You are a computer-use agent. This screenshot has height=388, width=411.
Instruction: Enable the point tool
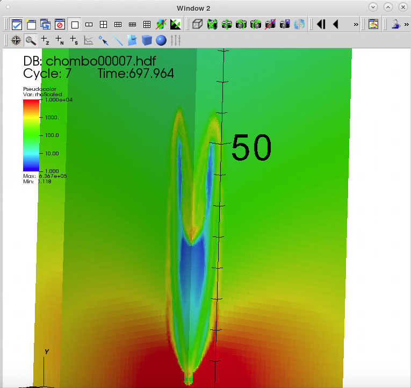pyautogui.click(x=103, y=40)
